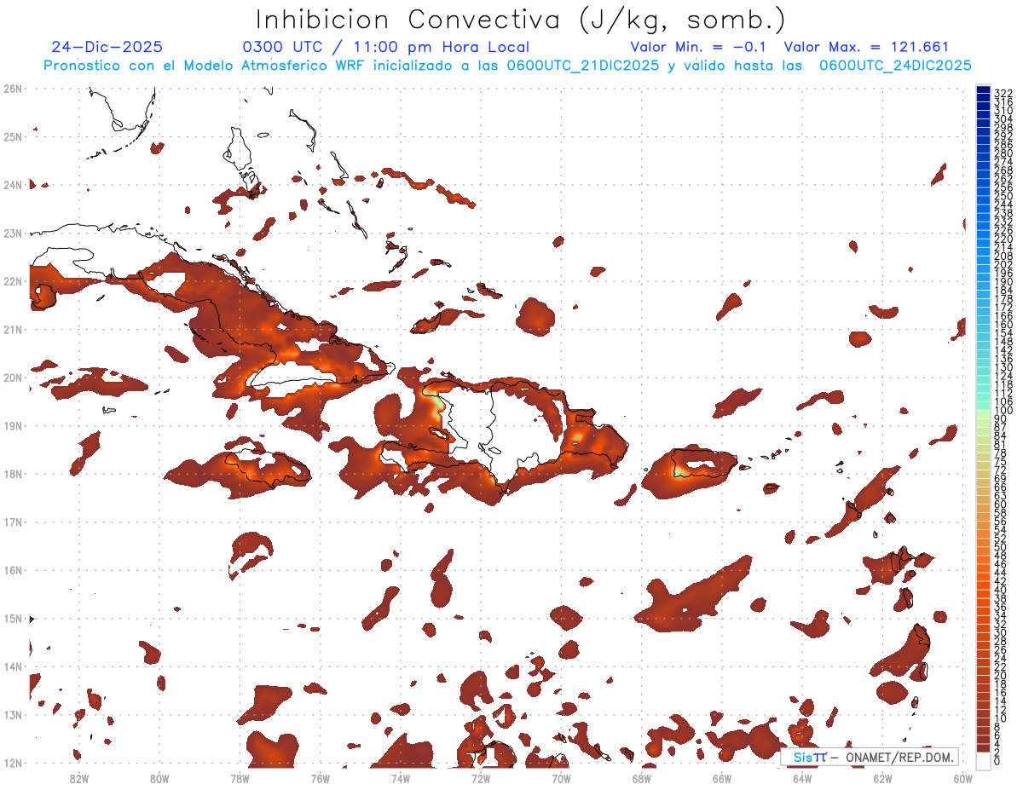Click the 60W longitude label
Viewport: 1023px width, 790px height.
pyautogui.click(x=962, y=777)
